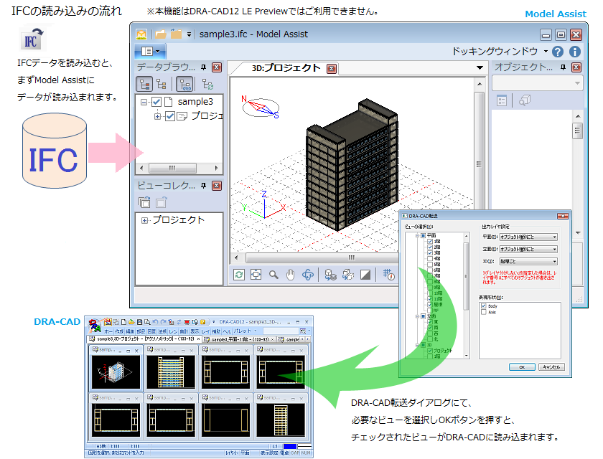Click the open folder icon in Model Assist title bar
Viewport: 603px width, 459px height.
pyautogui.click(x=160, y=34)
